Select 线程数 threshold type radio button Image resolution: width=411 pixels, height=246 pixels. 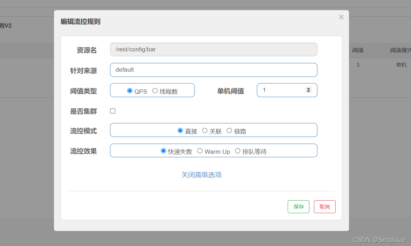pyautogui.click(x=155, y=91)
